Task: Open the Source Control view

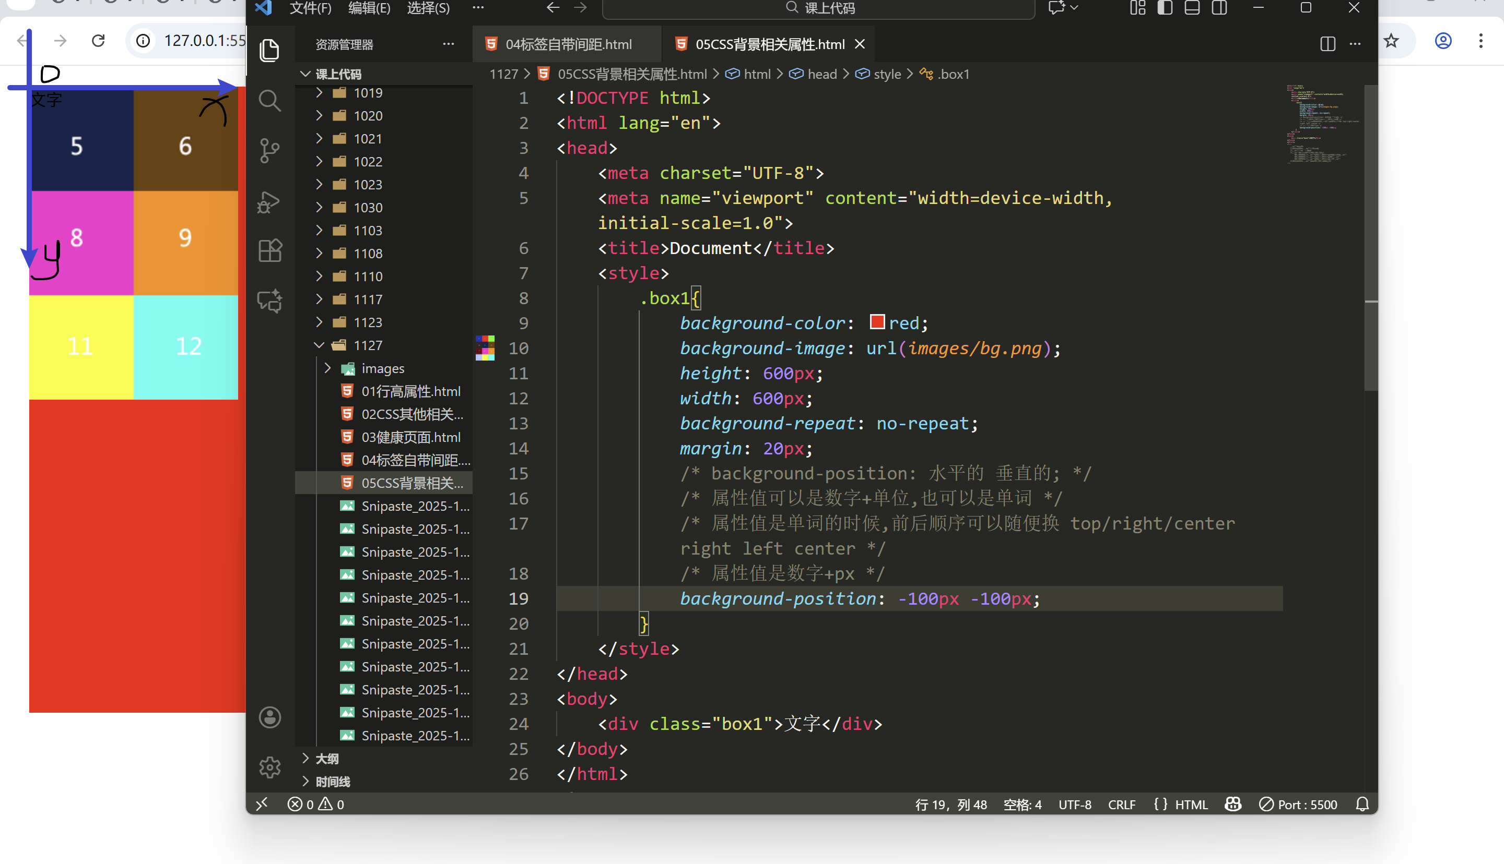Action: click(x=269, y=151)
